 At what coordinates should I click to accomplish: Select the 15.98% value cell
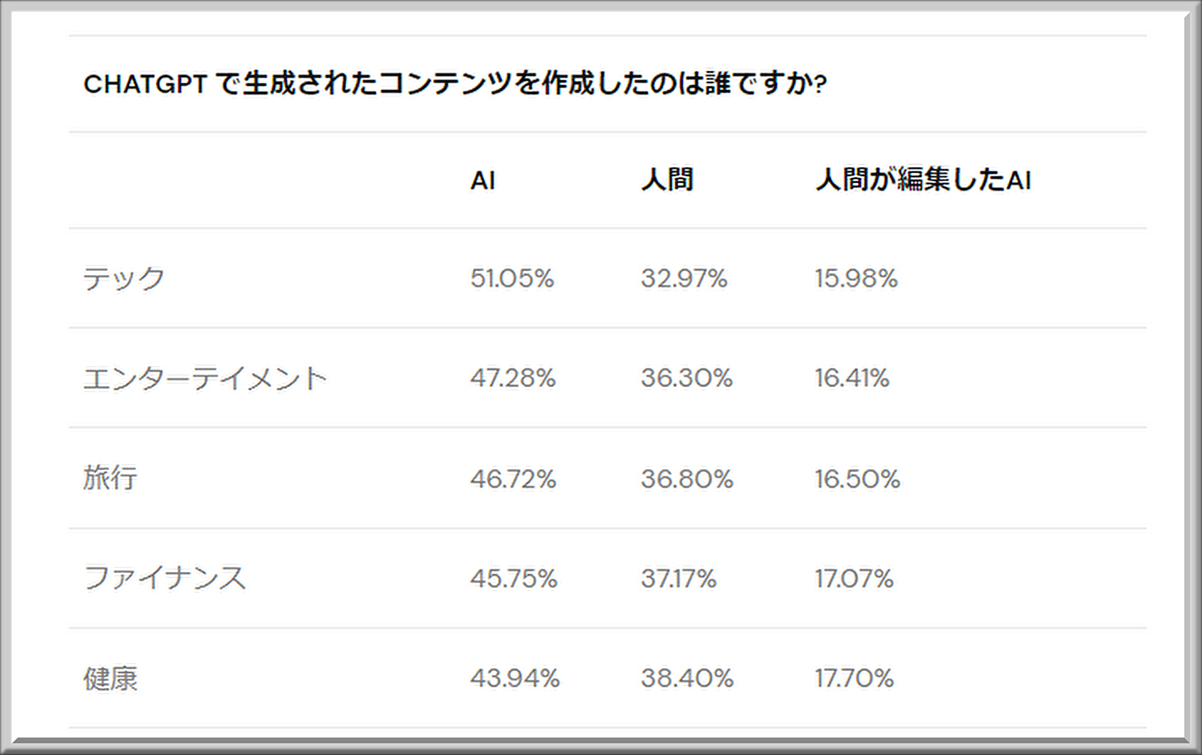856,278
